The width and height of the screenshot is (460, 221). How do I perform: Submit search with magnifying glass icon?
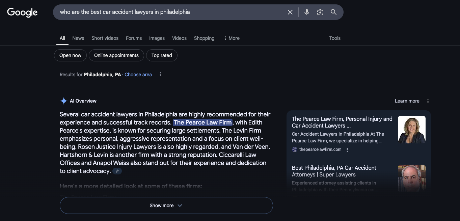coord(333,12)
